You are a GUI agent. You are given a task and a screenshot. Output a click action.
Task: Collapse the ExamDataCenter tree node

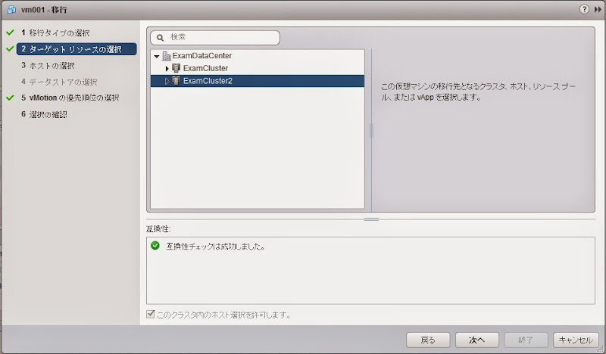pos(157,57)
